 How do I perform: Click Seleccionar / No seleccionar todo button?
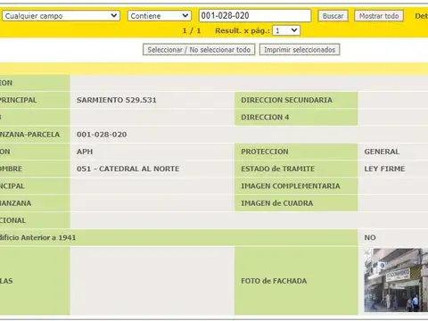(199, 50)
